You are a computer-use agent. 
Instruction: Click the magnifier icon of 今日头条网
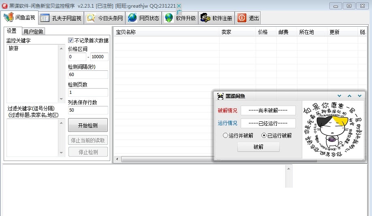click(91, 18)
